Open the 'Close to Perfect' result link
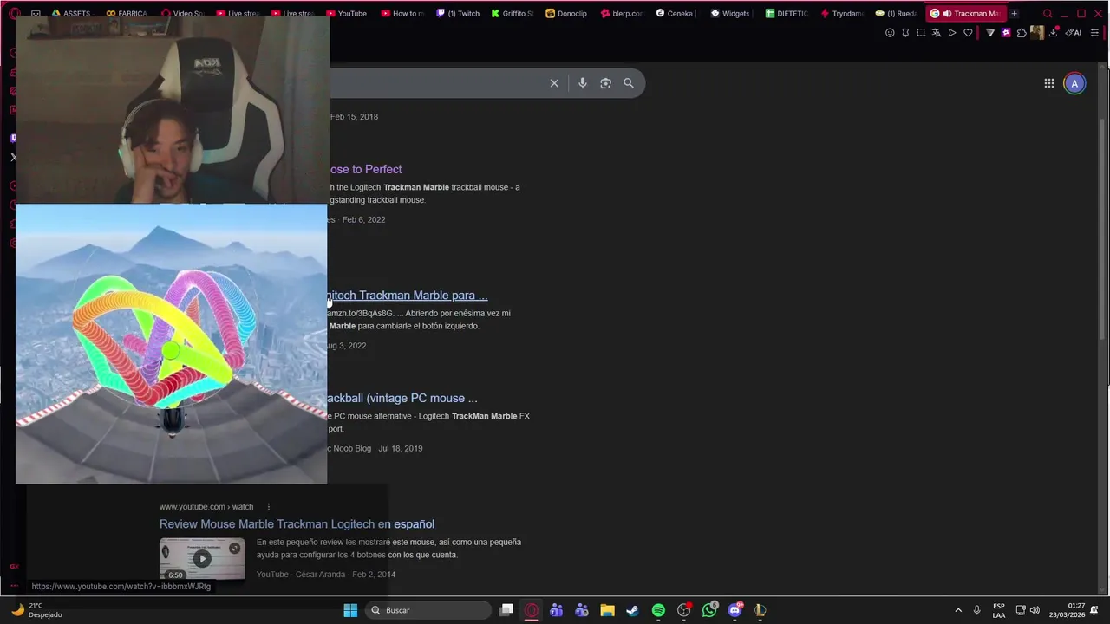1110x624 pixels. (x=365, y=169)
